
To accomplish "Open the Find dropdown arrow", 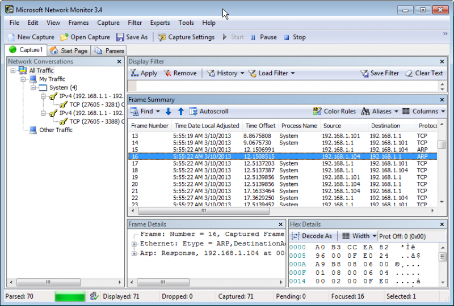I will [x=158, y=112].
